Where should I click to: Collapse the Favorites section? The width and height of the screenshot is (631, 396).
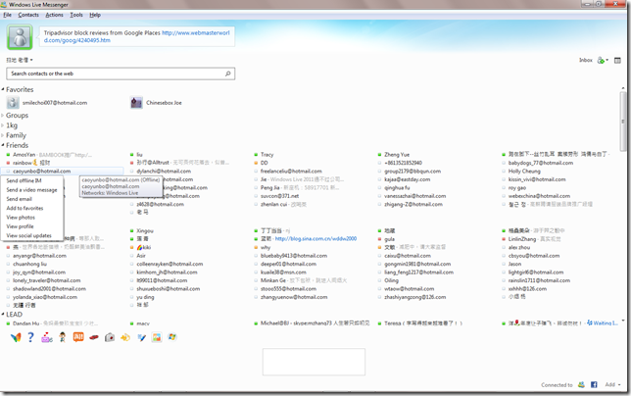tap(3, 89)
